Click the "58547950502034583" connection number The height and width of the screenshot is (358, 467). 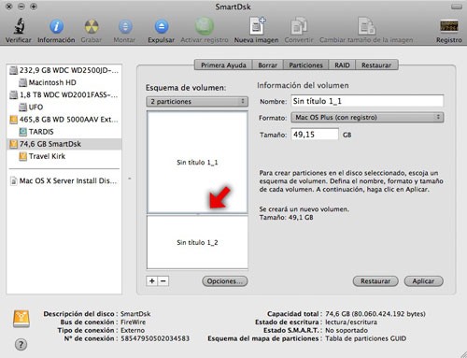click(x=155, y=338)
